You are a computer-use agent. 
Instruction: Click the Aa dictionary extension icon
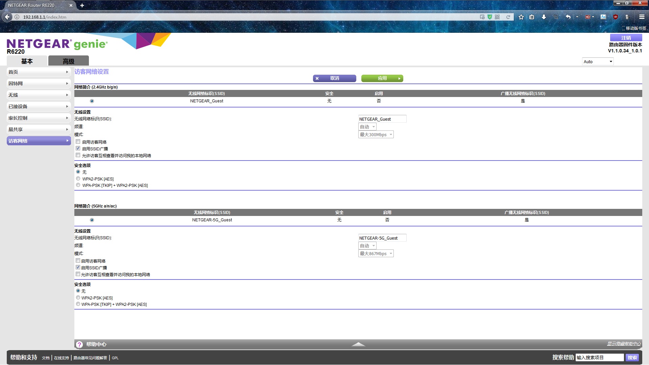(603, 17)
